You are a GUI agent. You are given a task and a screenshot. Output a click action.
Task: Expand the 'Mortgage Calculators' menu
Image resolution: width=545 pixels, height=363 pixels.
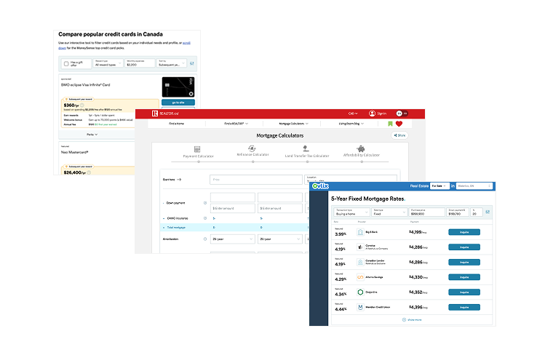tap(293, 124)
